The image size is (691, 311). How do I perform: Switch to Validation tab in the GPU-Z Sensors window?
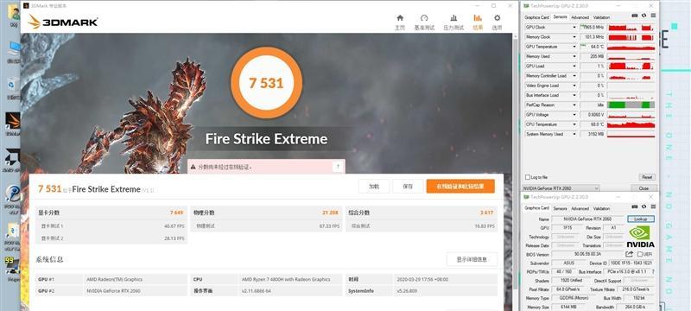601,17
